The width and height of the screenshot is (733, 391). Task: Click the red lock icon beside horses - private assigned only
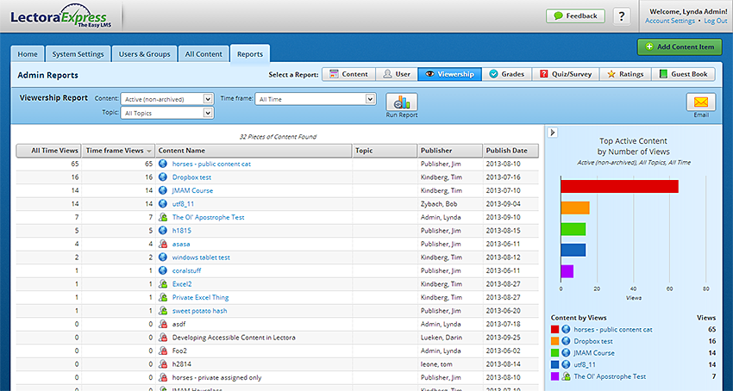pyautogui.click(x=163, y=377)
